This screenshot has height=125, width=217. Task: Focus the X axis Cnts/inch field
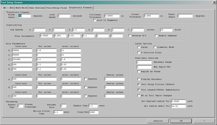22,51
